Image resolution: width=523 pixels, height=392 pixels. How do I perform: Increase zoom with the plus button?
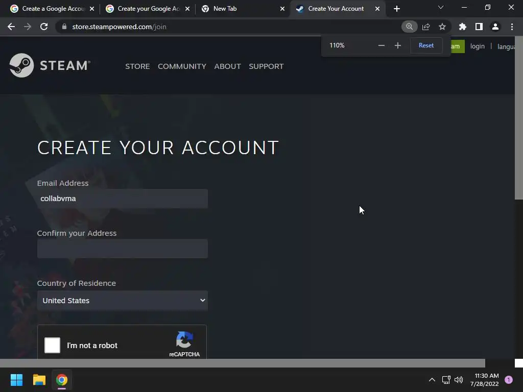(x=397, y=45)
